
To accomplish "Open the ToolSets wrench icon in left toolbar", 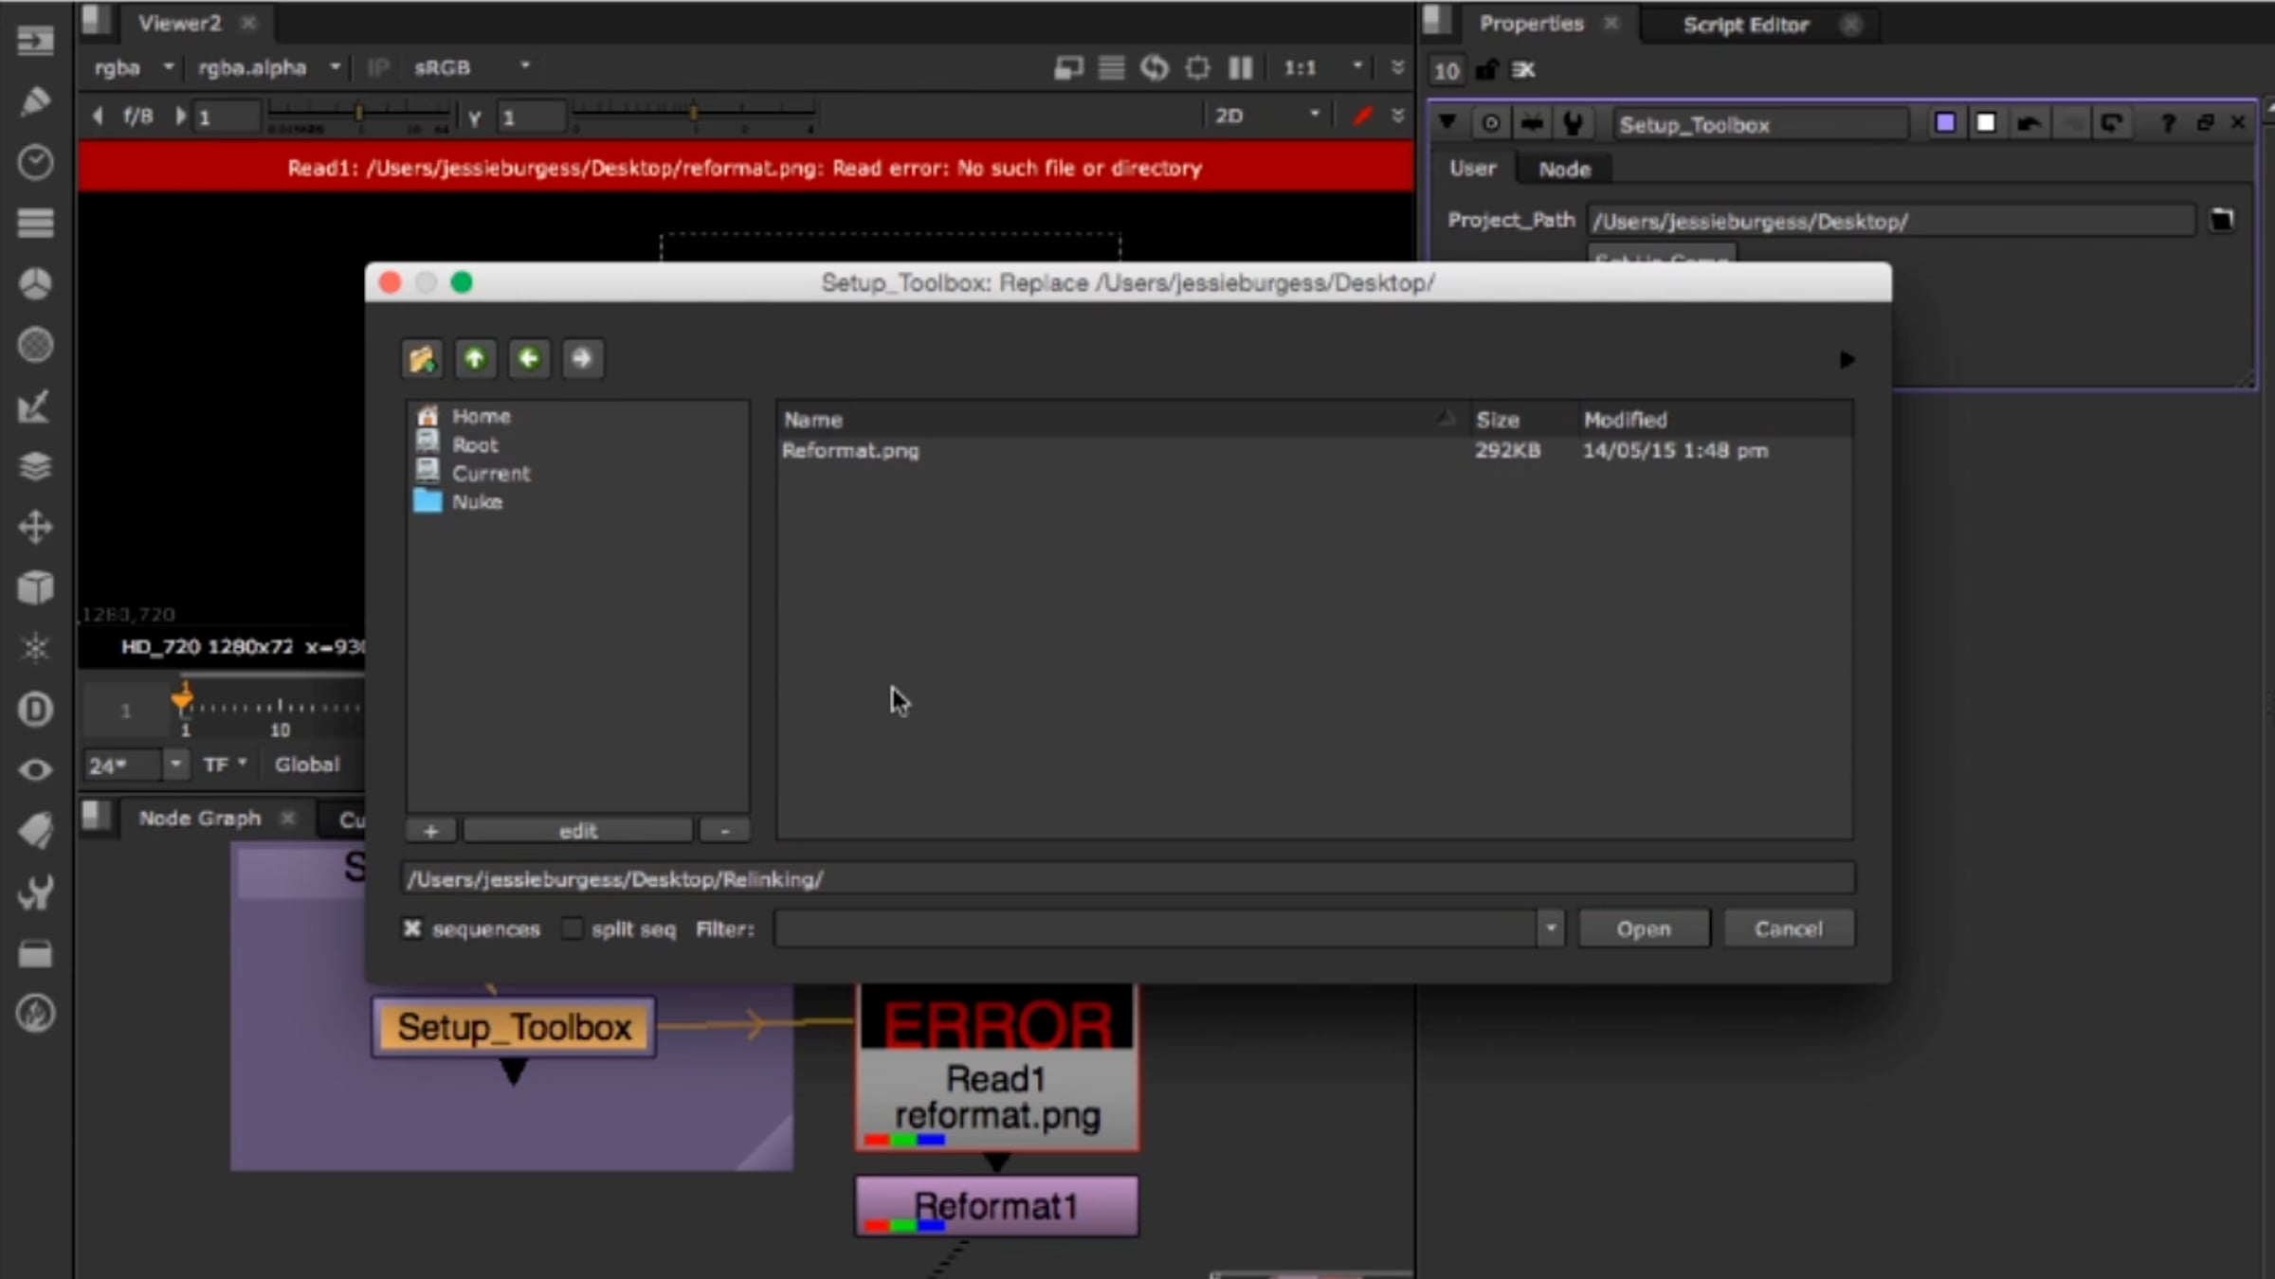I will click(35, 892).
